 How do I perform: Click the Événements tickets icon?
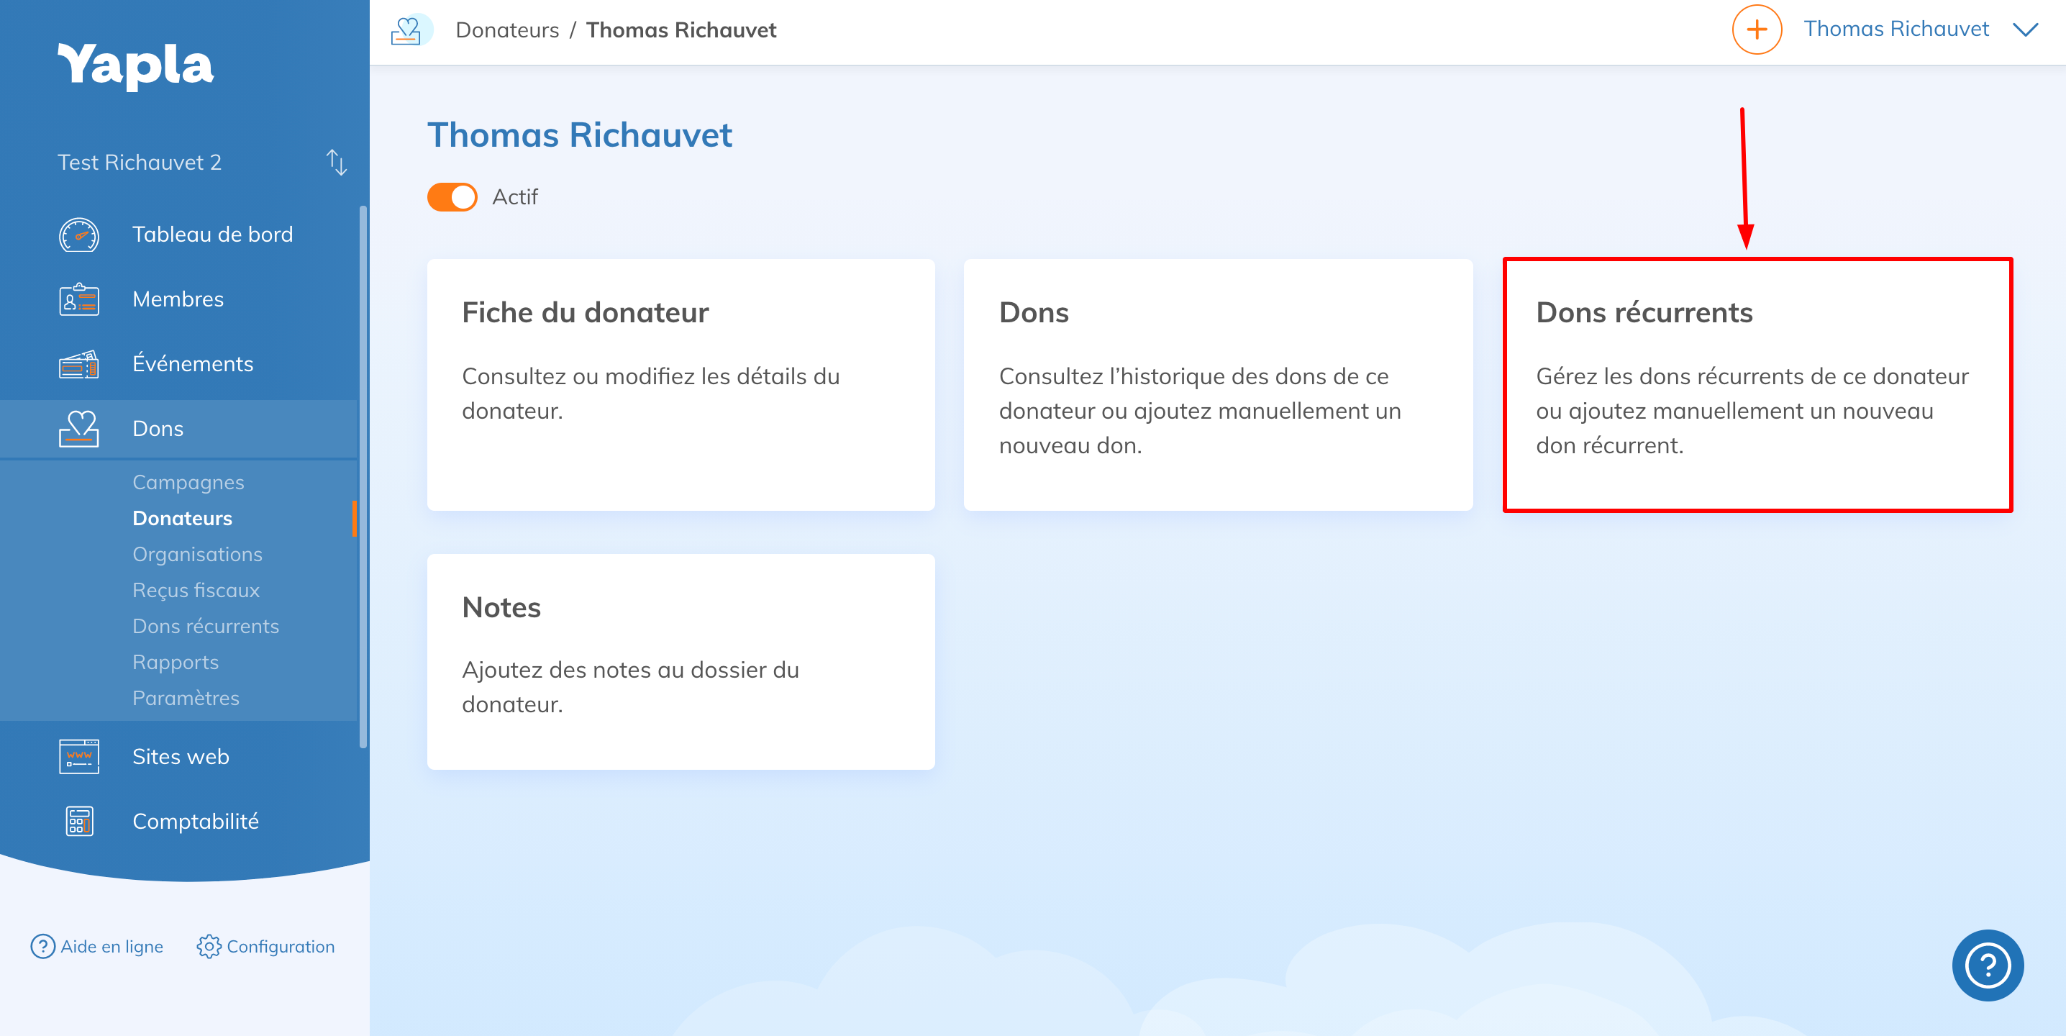[x=78, y=365]
